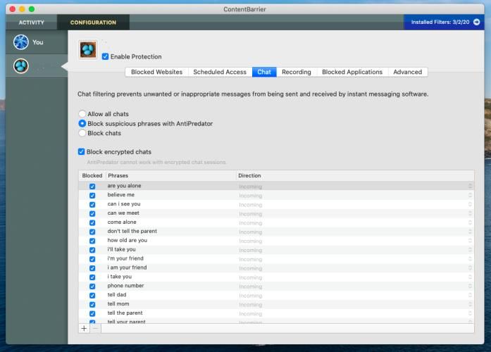Open direction dropdown for 'phone number'
Image resolution: width=491 pixels, height=352 pixels.
[470, 286]
